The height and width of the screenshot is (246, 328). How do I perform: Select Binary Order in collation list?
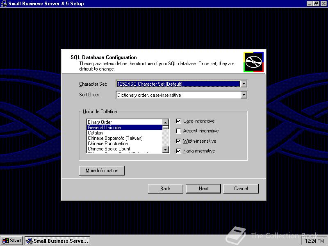[x=125, y=122]
